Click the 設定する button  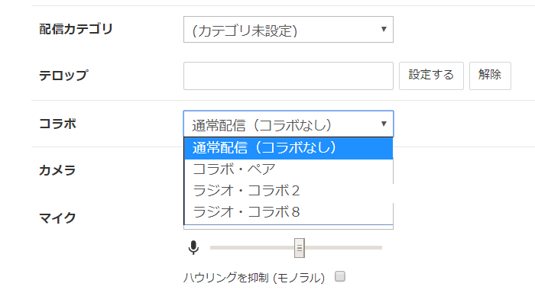coord(431,76)
